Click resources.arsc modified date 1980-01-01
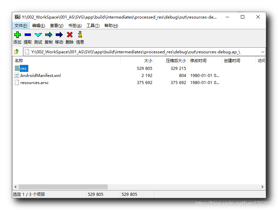278x210 pixels. coord(205,83)
